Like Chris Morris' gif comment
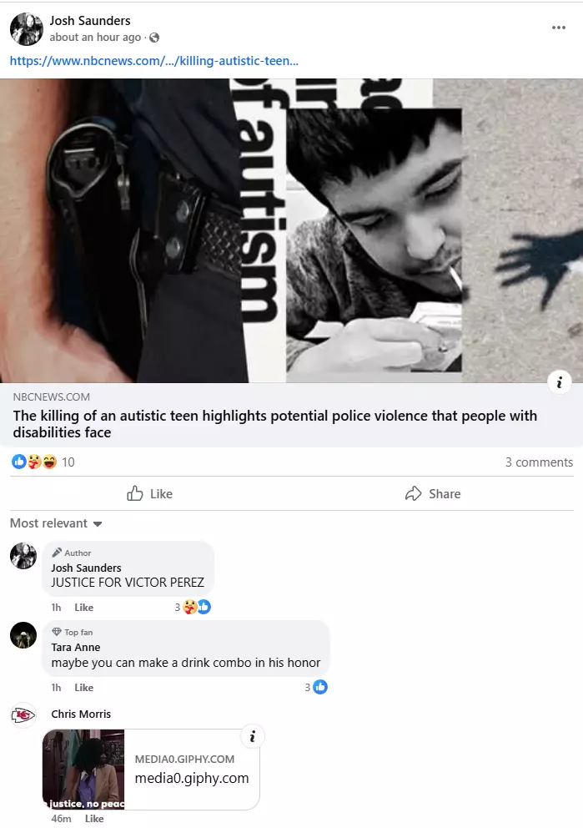 tap(94, 819)
